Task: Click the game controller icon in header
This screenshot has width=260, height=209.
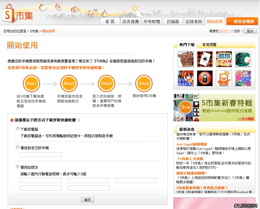Action: (75, 9)
